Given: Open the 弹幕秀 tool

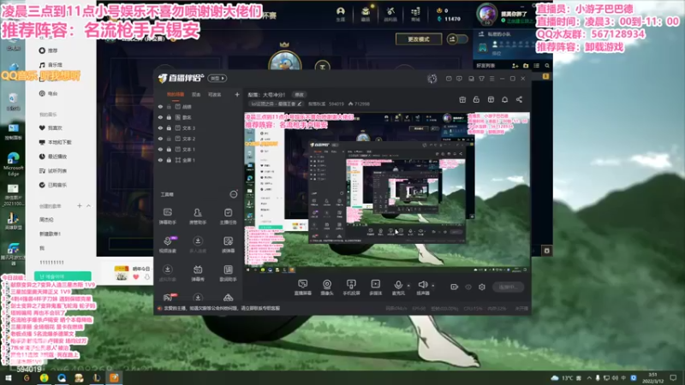Looking at the screenshot, I should (198, 273).
